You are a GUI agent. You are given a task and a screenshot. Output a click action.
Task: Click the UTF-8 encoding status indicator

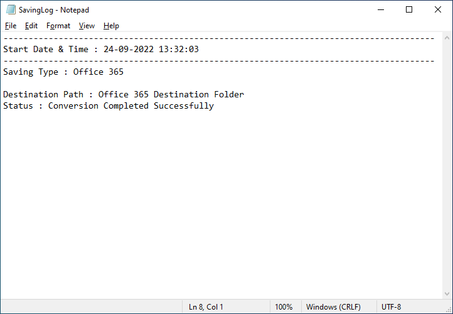[391, 306]
